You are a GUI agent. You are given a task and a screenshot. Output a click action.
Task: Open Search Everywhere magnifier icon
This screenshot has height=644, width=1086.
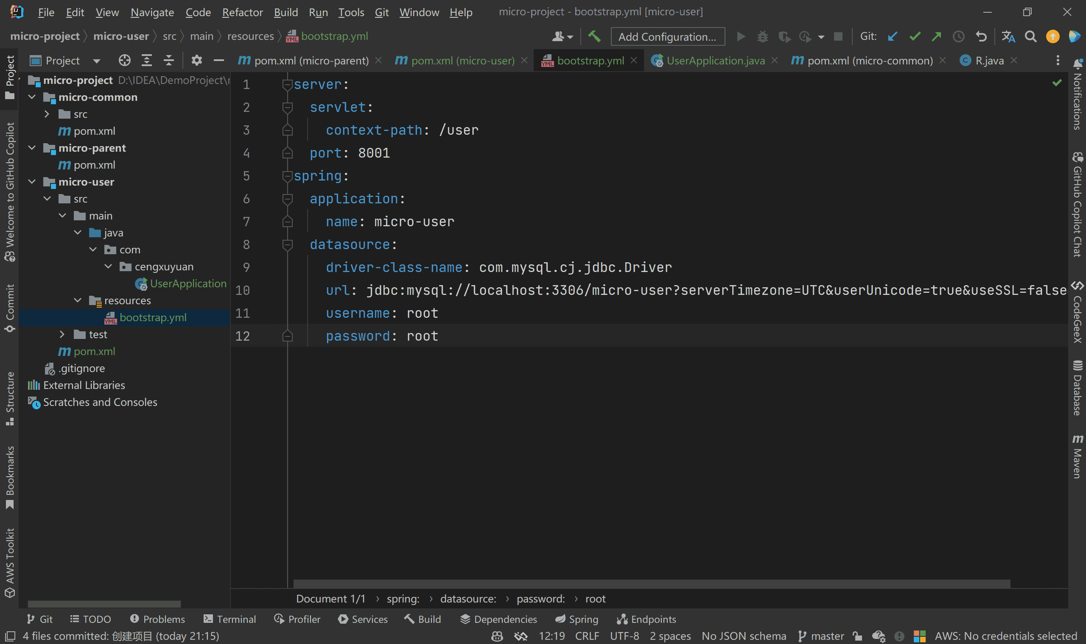point(1030,36)
